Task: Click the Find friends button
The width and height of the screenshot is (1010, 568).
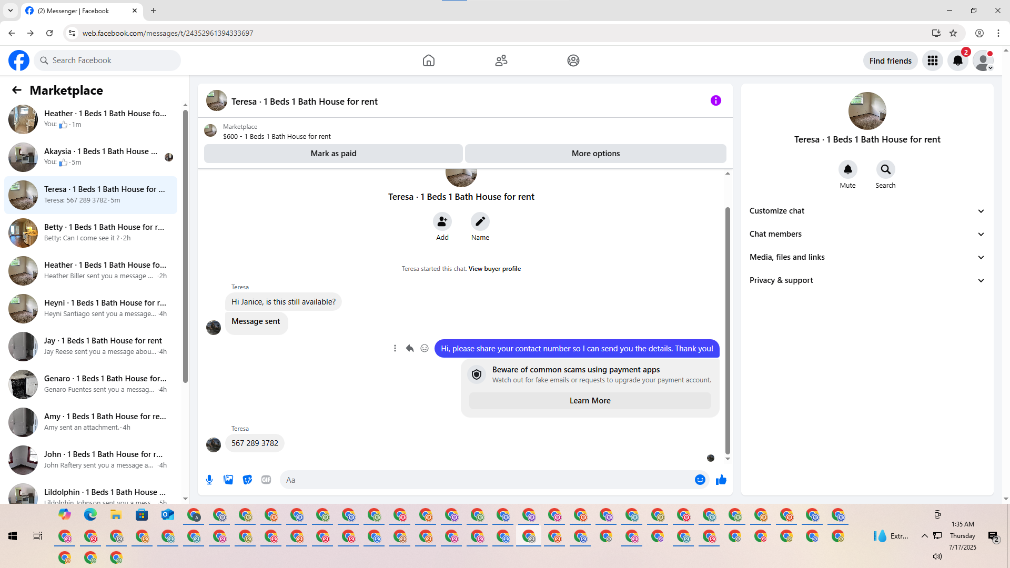Action: click(x=890, y=60)
